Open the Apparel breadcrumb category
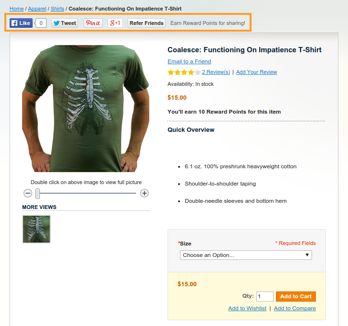 [37, 9]
